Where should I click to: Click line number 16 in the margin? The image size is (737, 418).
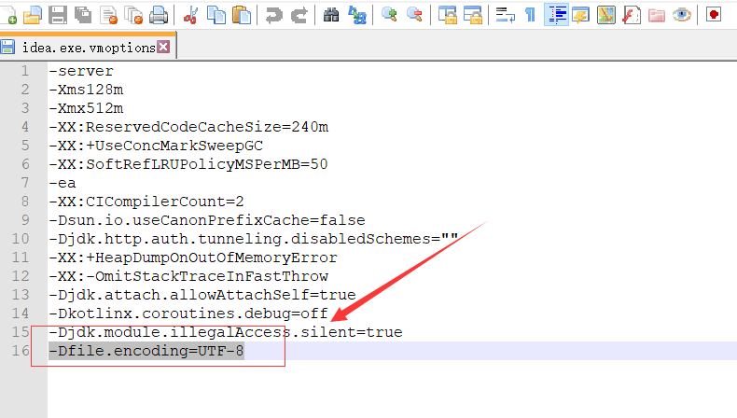coord(21,351)
